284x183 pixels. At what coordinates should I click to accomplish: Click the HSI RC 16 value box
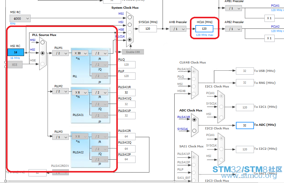point(16,52)
